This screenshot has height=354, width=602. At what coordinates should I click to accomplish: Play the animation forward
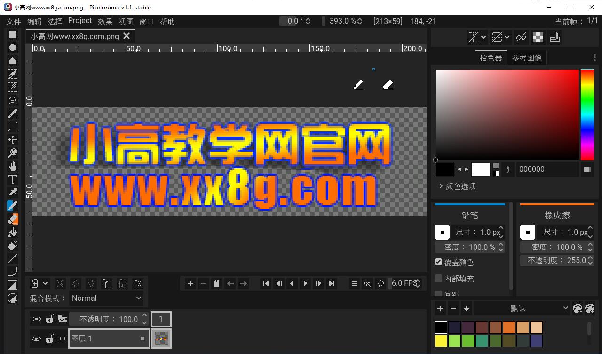pos(305,283)
